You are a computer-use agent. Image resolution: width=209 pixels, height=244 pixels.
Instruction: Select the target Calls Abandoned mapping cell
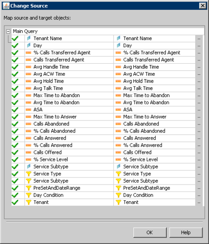pyautogui.click(x=154, y=124)
